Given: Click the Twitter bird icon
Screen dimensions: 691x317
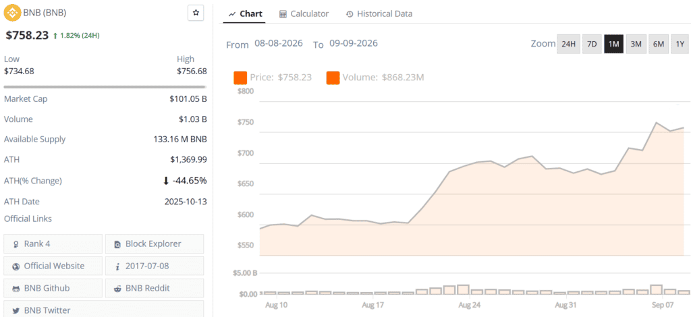Looking at the screenshot, I should click(x=16, y=311).
